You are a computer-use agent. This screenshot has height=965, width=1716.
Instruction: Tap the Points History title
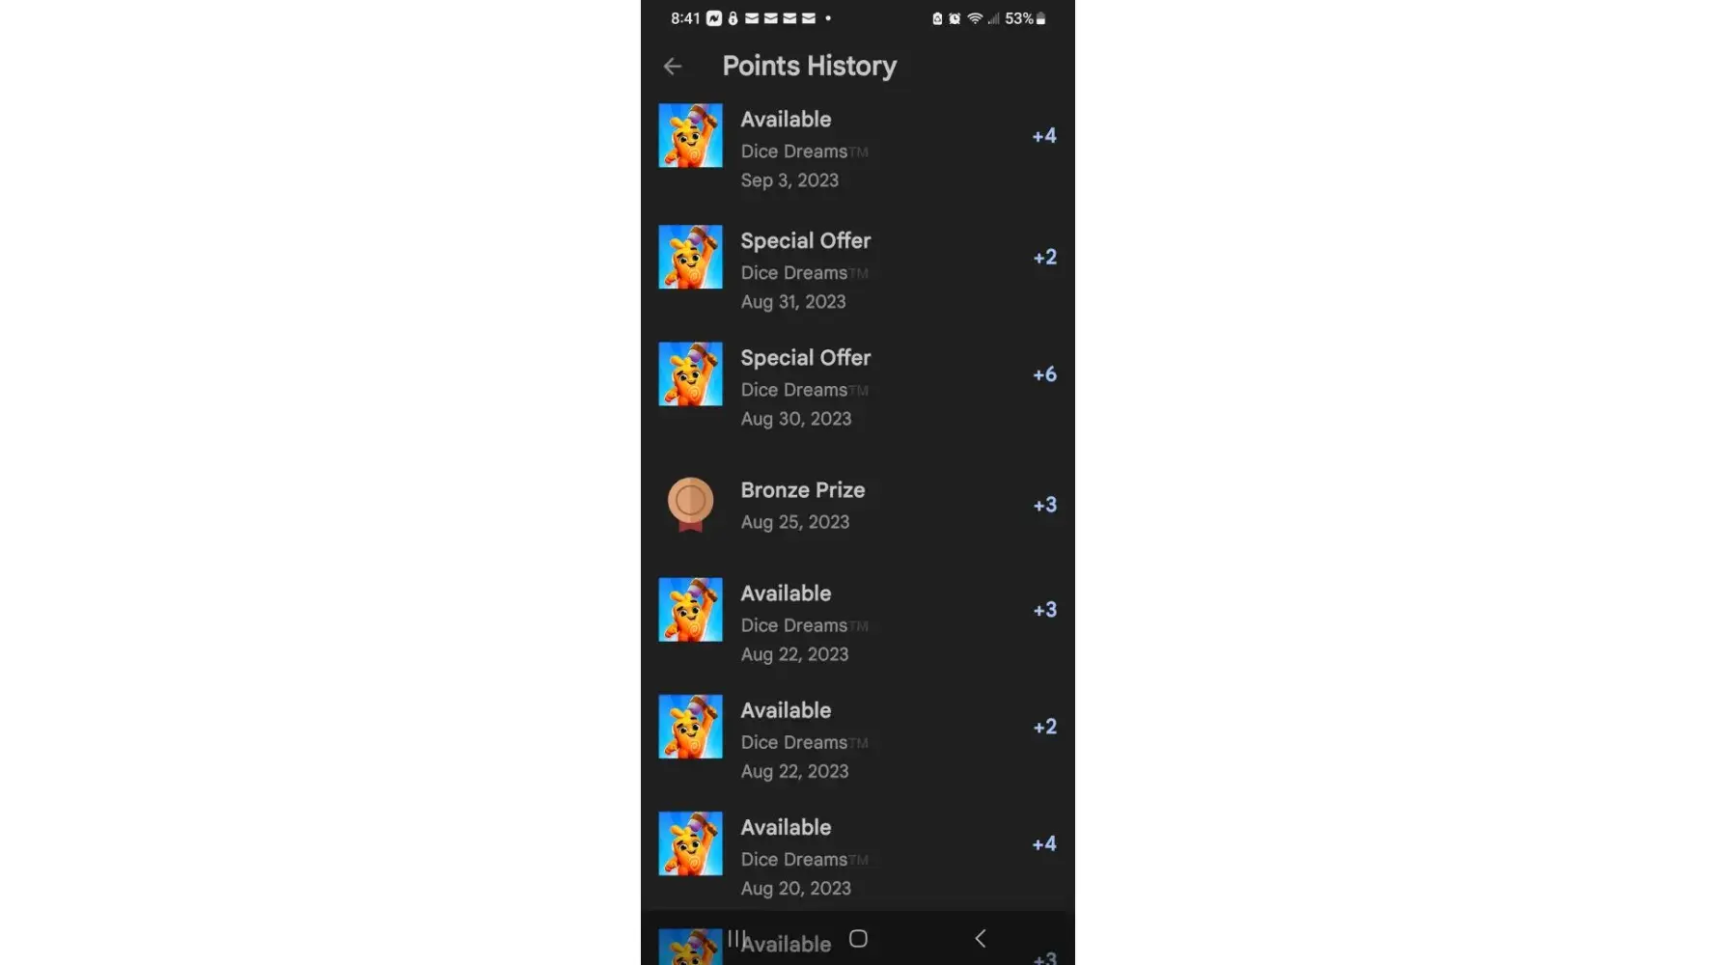(810, 66)
